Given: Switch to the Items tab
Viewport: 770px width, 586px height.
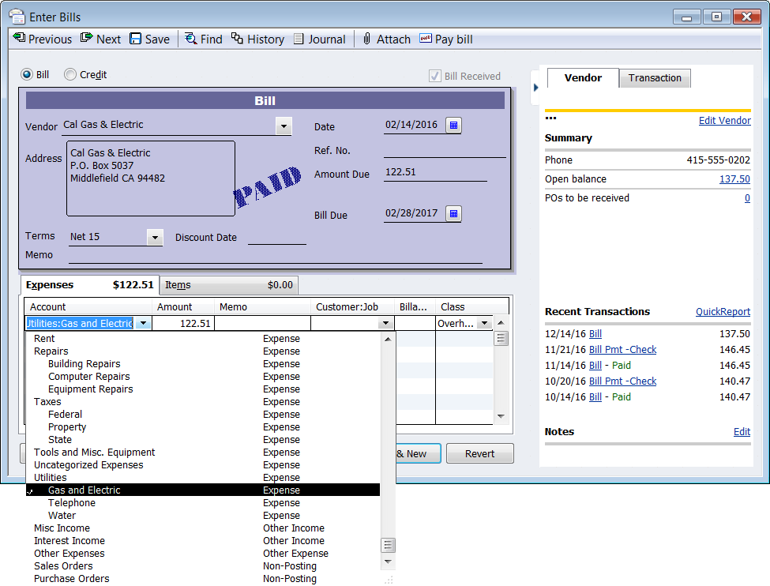Looking at the screenshot, I should tap(229, 285).
